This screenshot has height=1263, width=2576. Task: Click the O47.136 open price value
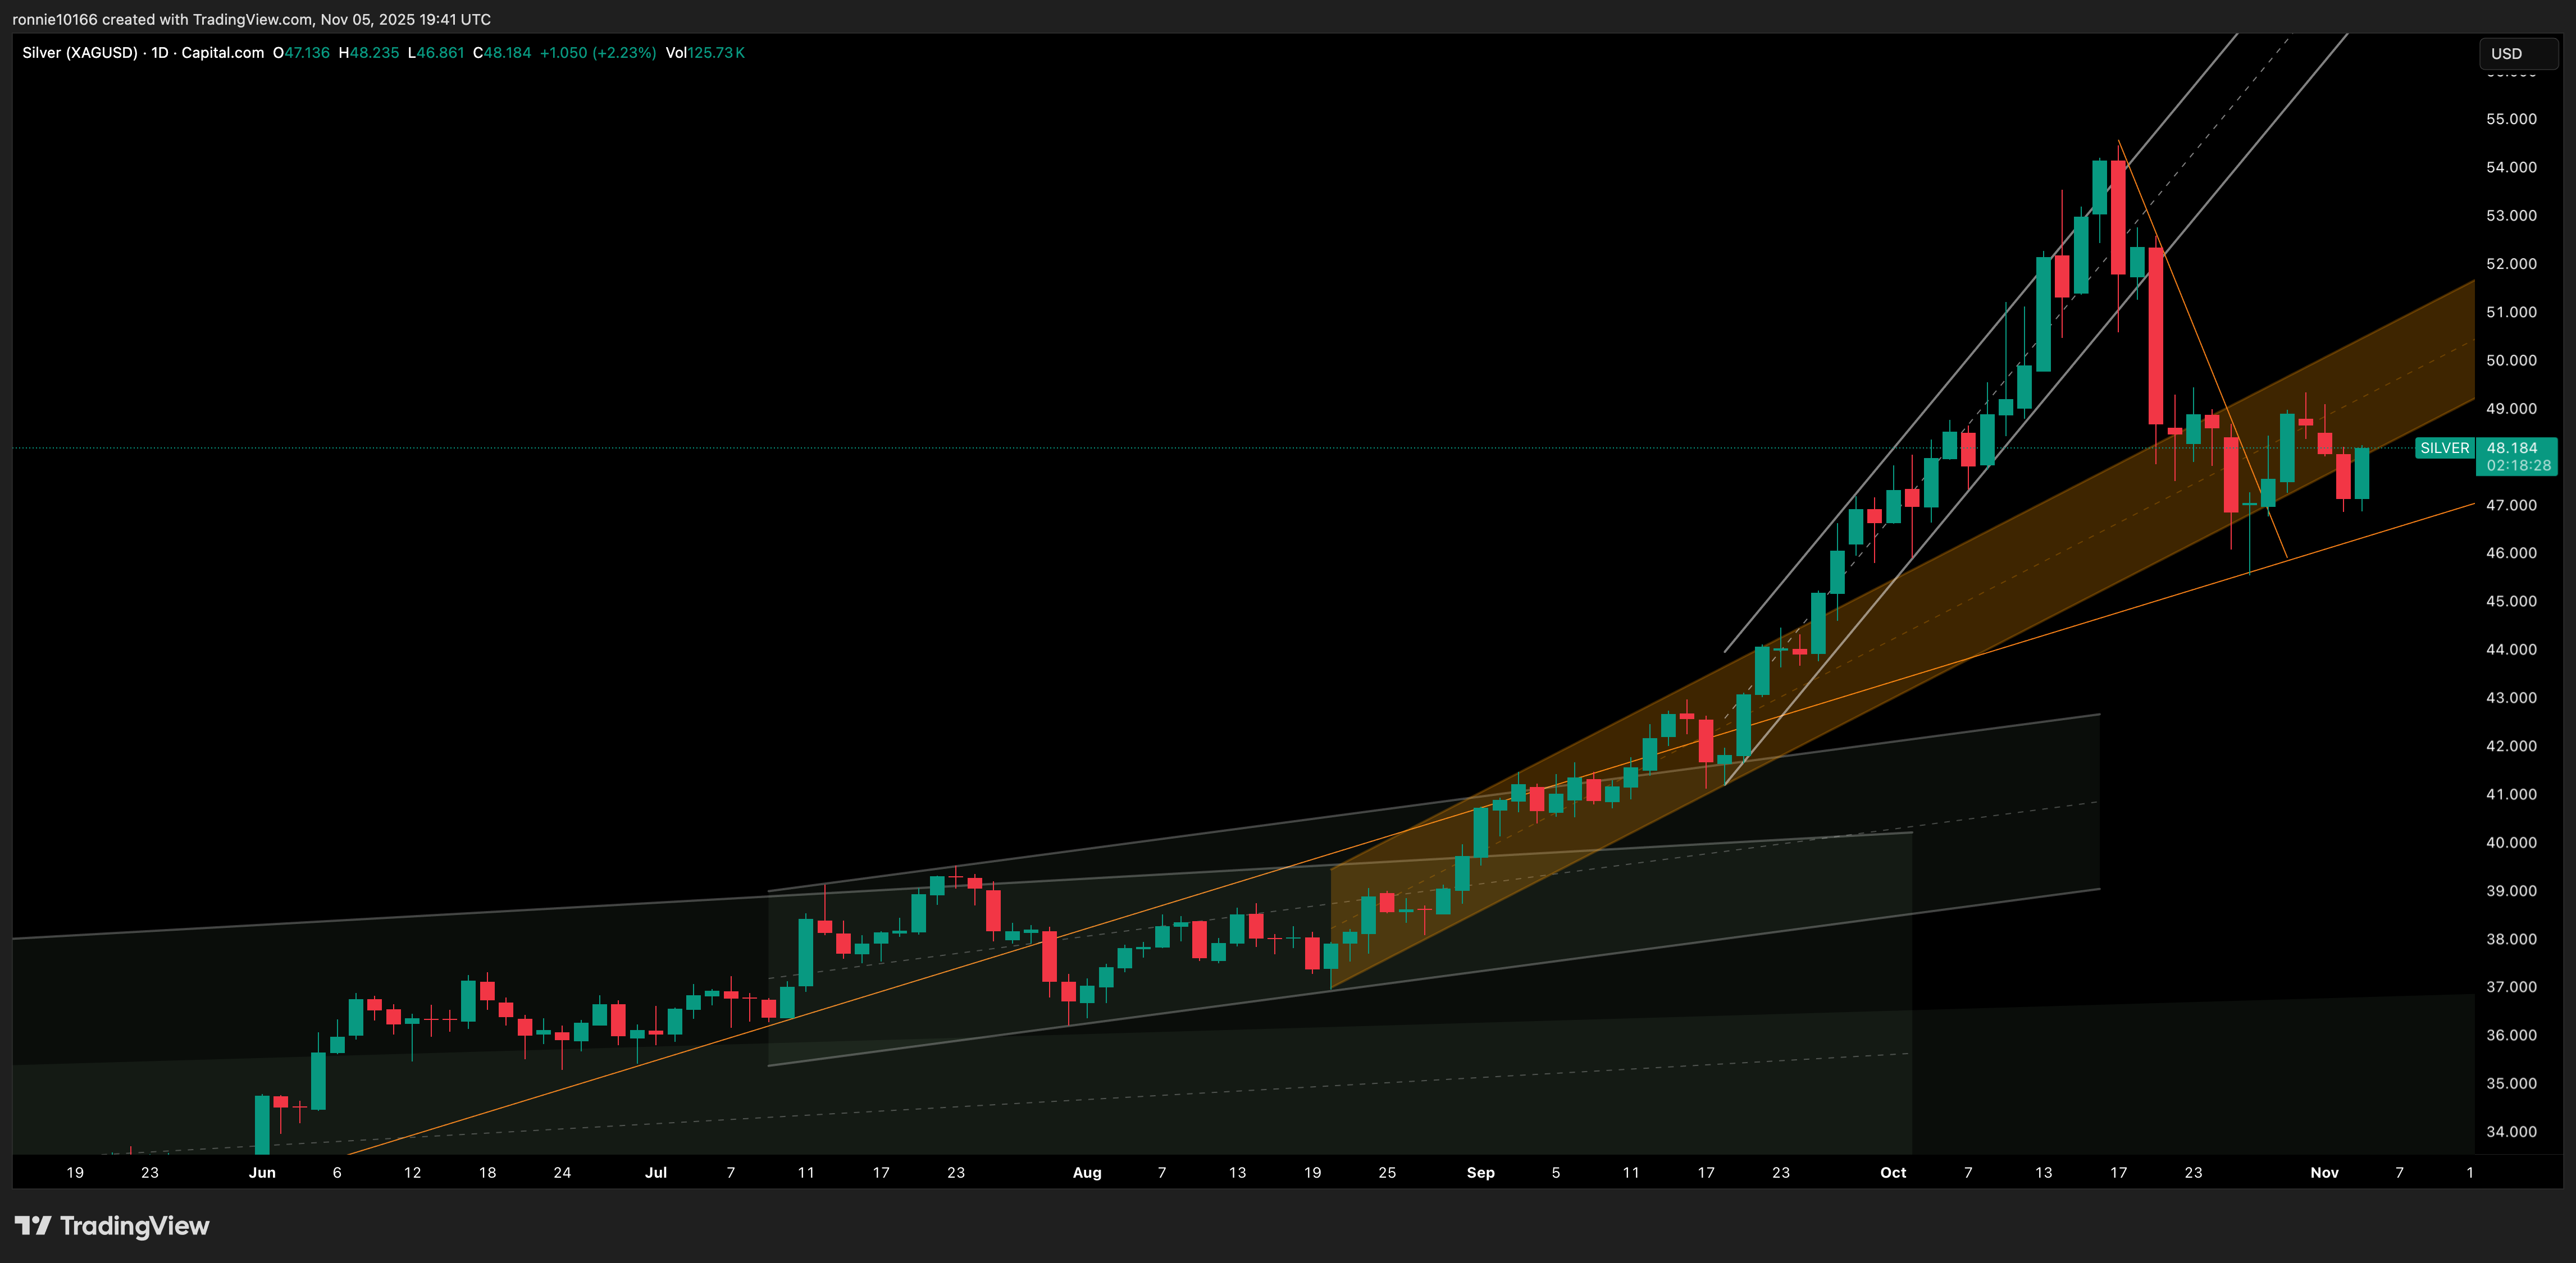301,53
